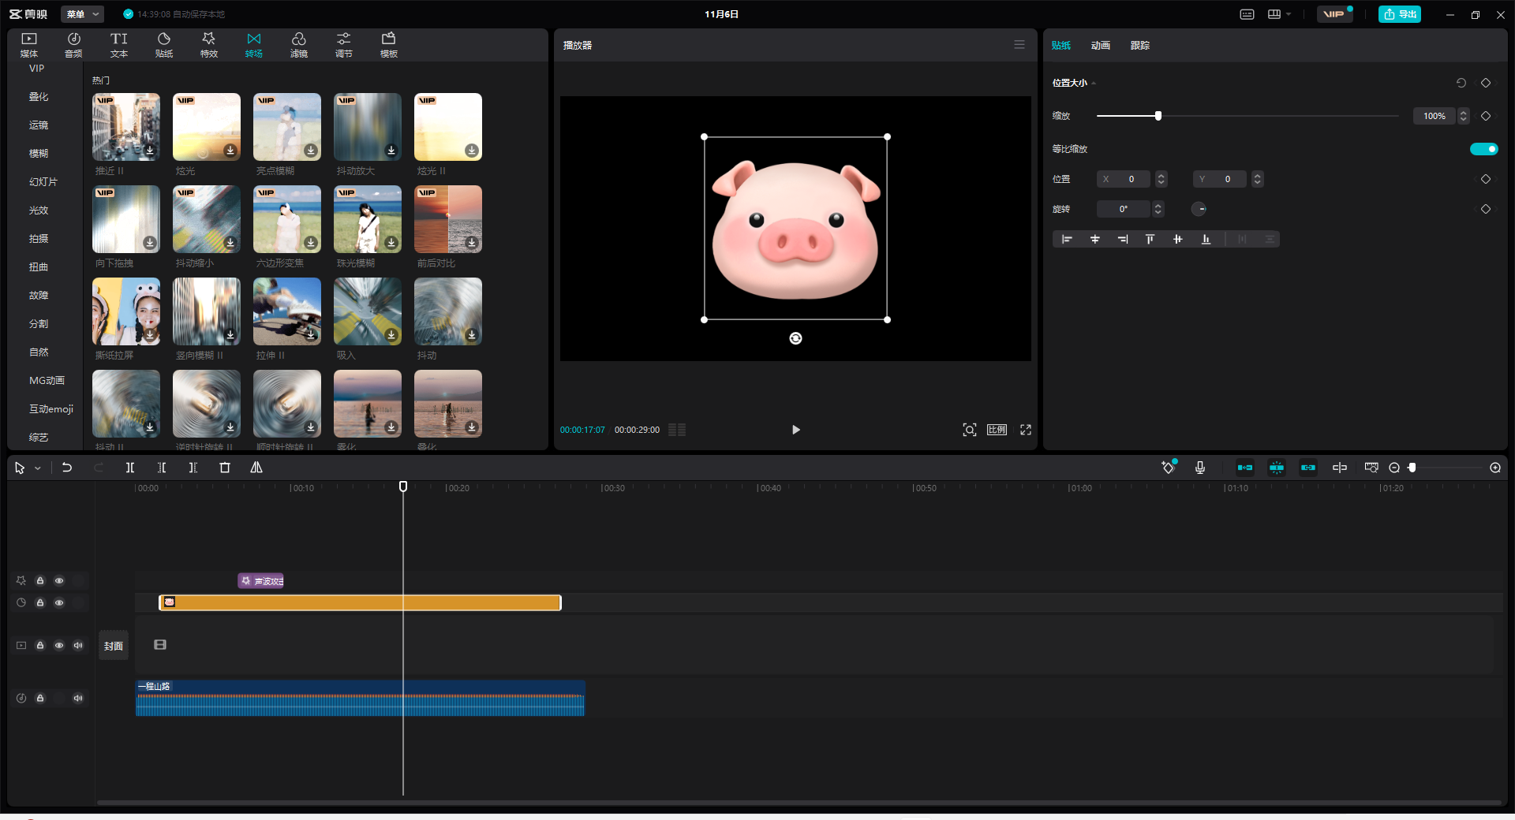Open the 音频 audio panel
The height and width of the screenshot is (820, 1515).
tap(73, 45)
